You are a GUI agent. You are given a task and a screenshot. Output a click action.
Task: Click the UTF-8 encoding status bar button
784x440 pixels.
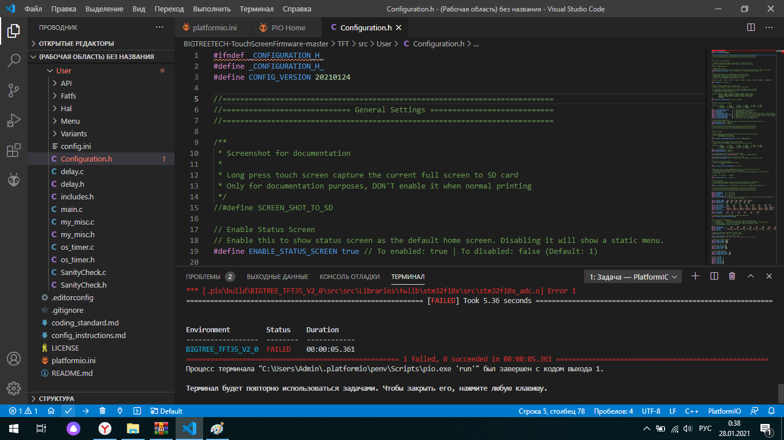coord(651,411)
